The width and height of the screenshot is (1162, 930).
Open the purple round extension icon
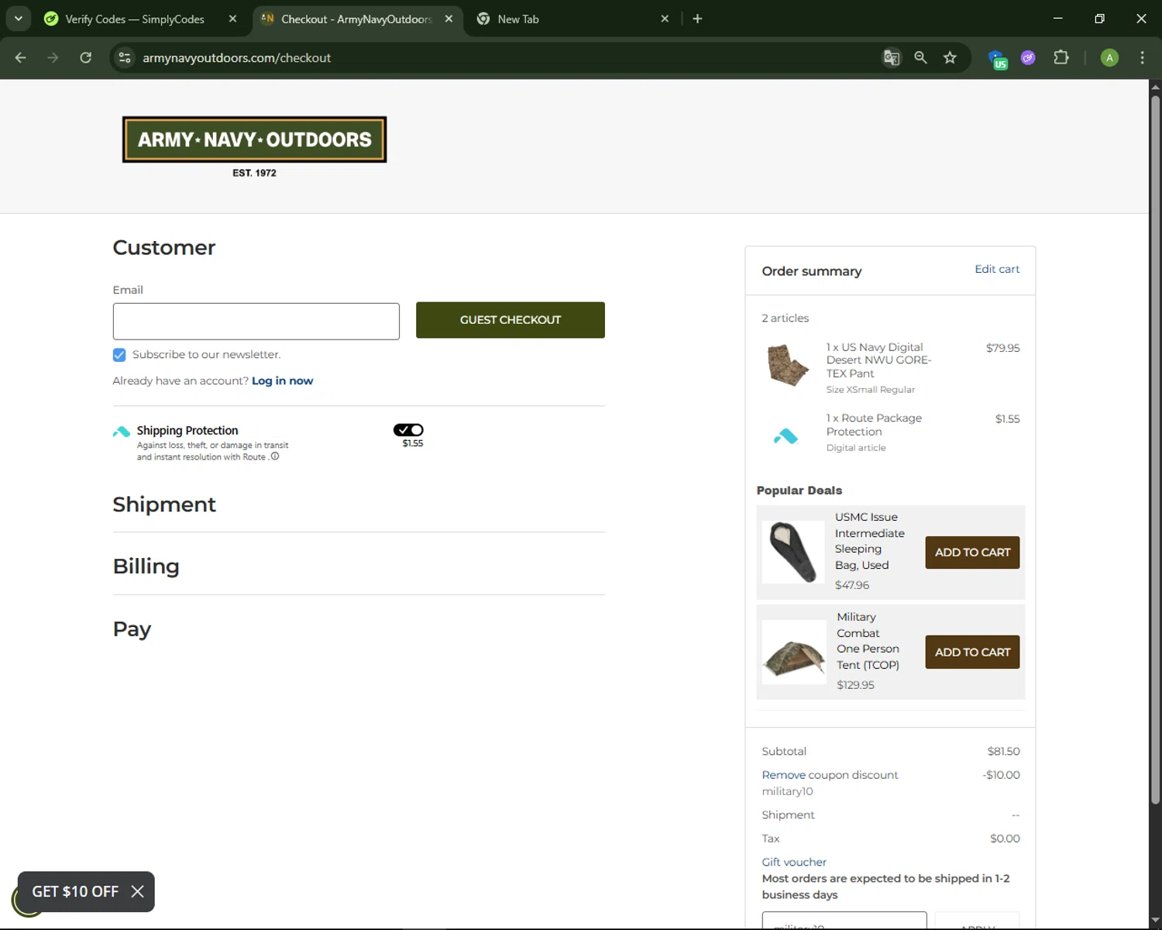[x=1028, y=57]
